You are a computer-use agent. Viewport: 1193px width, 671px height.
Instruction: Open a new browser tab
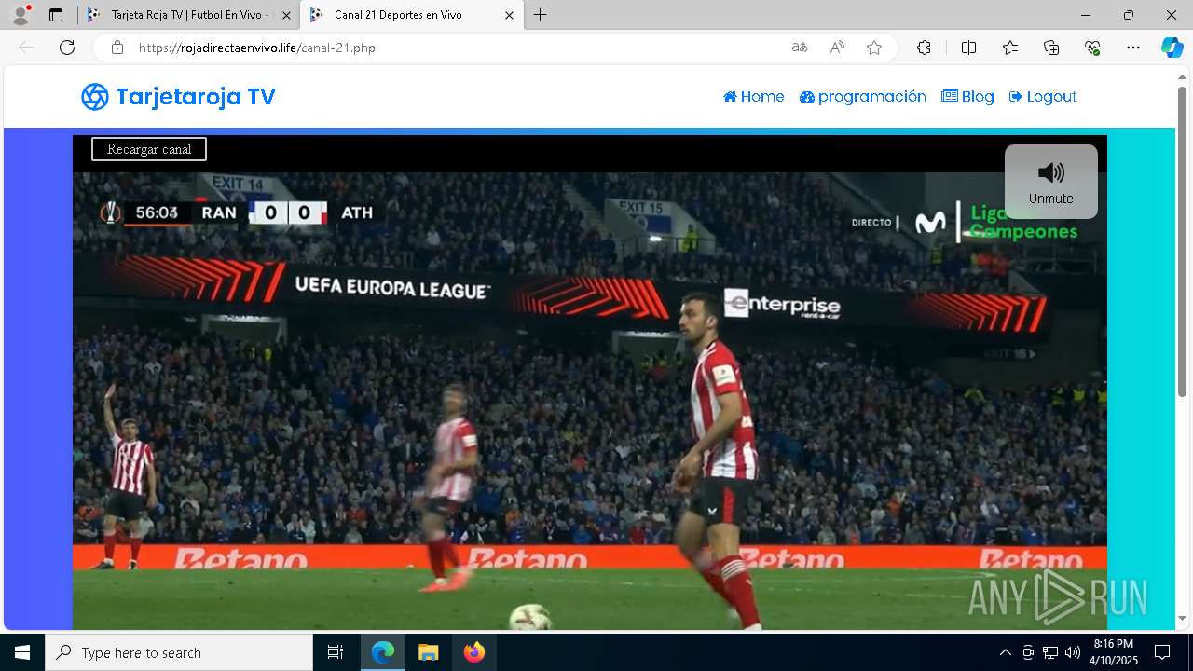coord(541,15)
